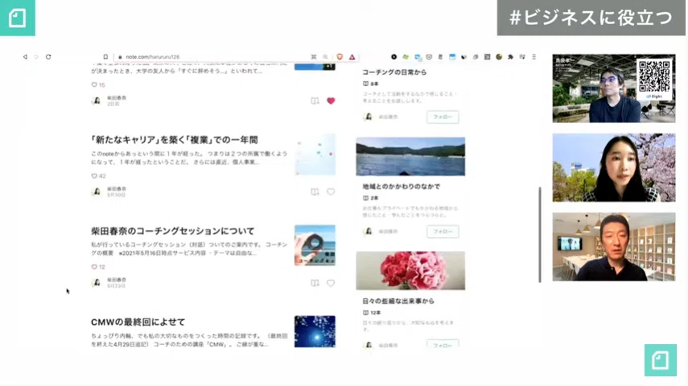Image resolution: width=688 pixels, height=386 pixels.
Task: Add 「新たなキャリア」 article to a magazine
Action: (315, 191)
